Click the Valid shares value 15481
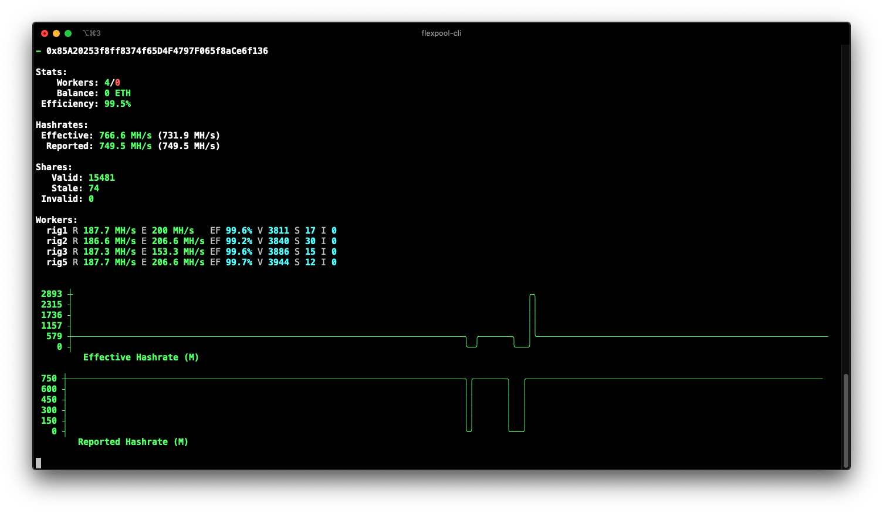 102,178
